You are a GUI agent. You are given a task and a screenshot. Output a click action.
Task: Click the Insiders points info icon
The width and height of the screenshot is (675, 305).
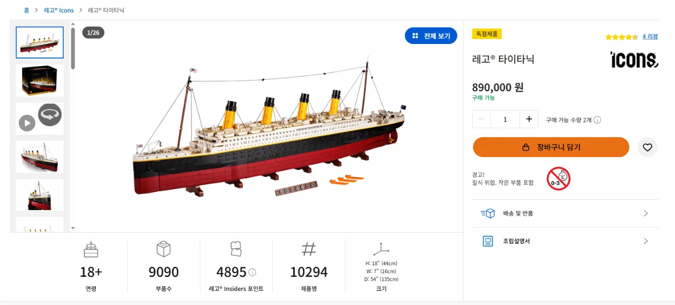click(x=252, y=272)
